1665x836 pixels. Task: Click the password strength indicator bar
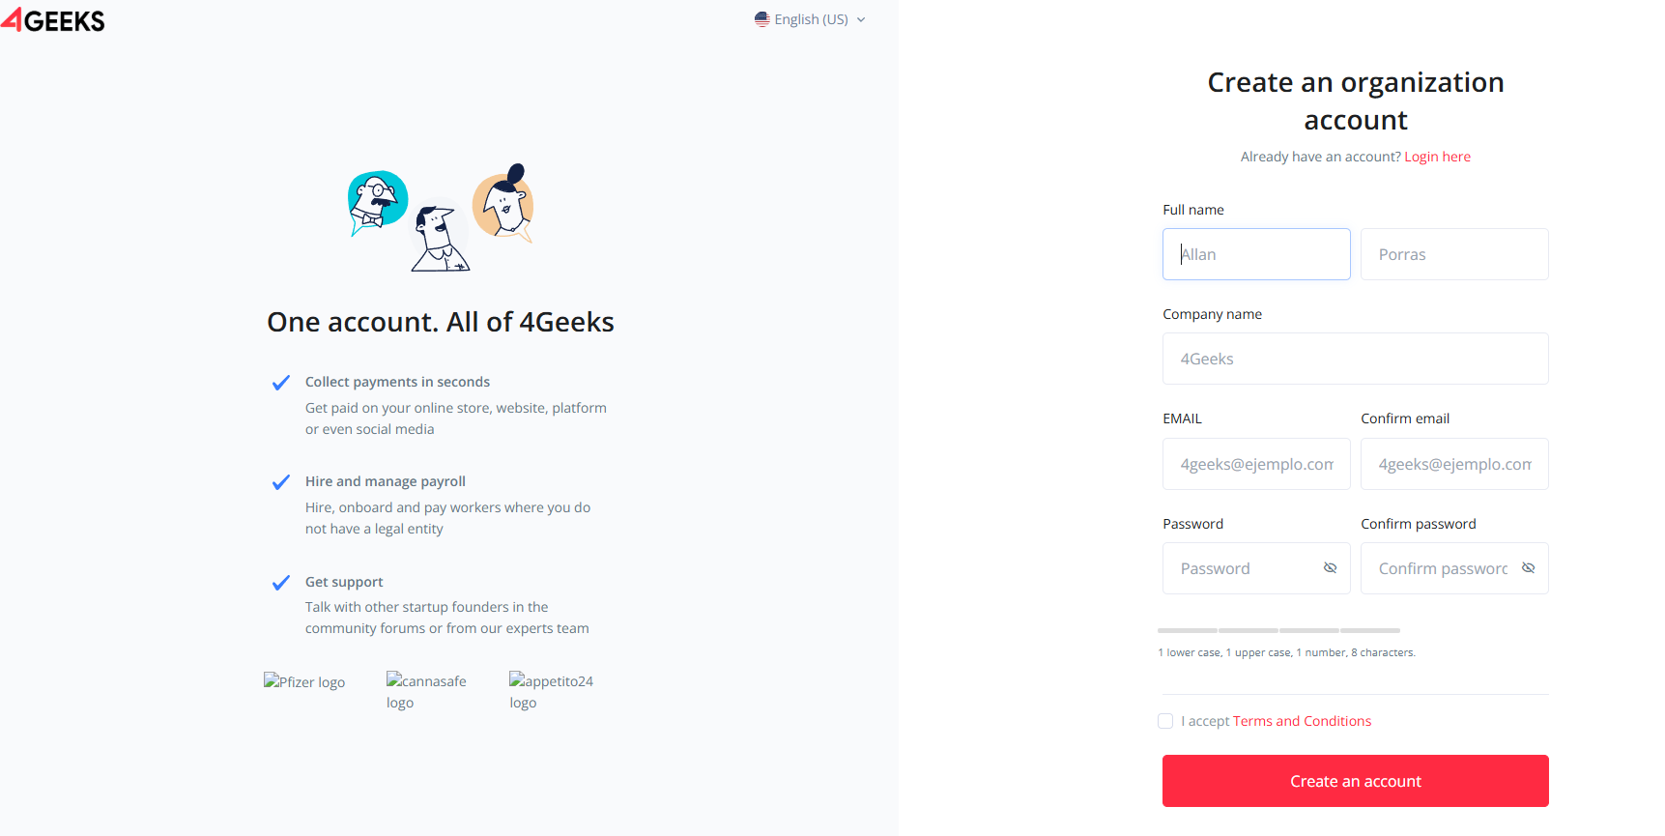(1278, 629)
